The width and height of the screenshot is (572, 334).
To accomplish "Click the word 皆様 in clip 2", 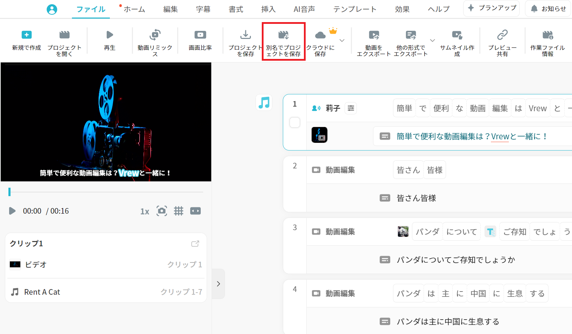I will pos(434,170).
